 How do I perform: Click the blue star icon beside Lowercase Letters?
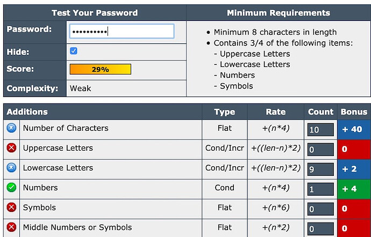tap(11, 168)
